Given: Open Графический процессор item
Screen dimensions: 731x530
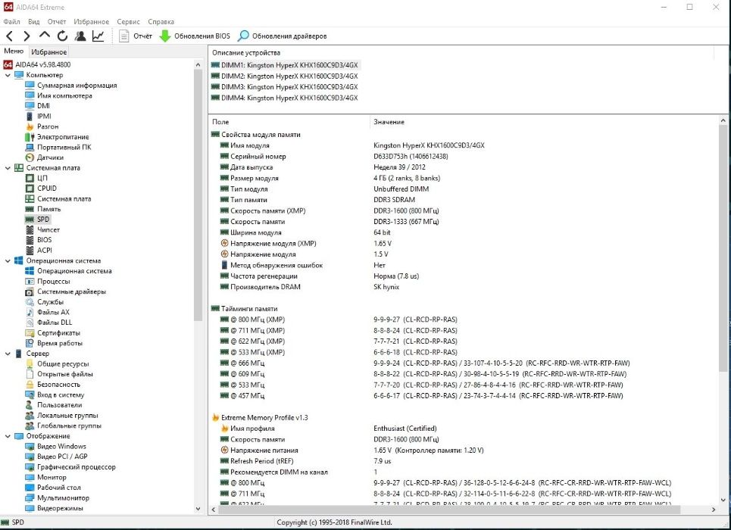Looking at the screenshot, I should click(x=70, y=466).
